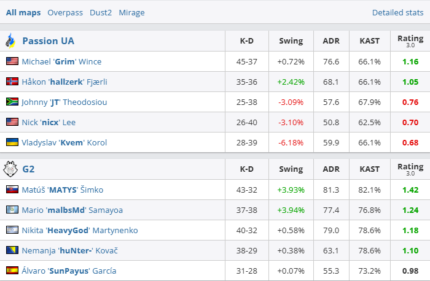Click the US flag beside Grim
This screenshot has width=430, height=281.
(x=12, y=61)
